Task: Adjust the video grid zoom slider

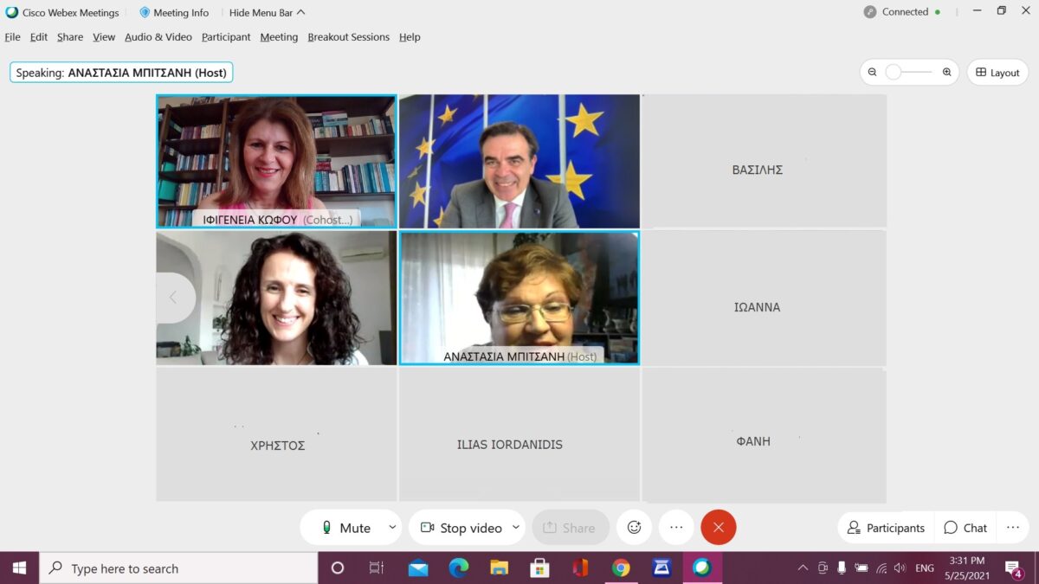Action: tap(894, 73)
